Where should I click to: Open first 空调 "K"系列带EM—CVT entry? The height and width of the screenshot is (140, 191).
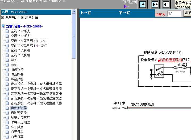click(x=29, y=41)
